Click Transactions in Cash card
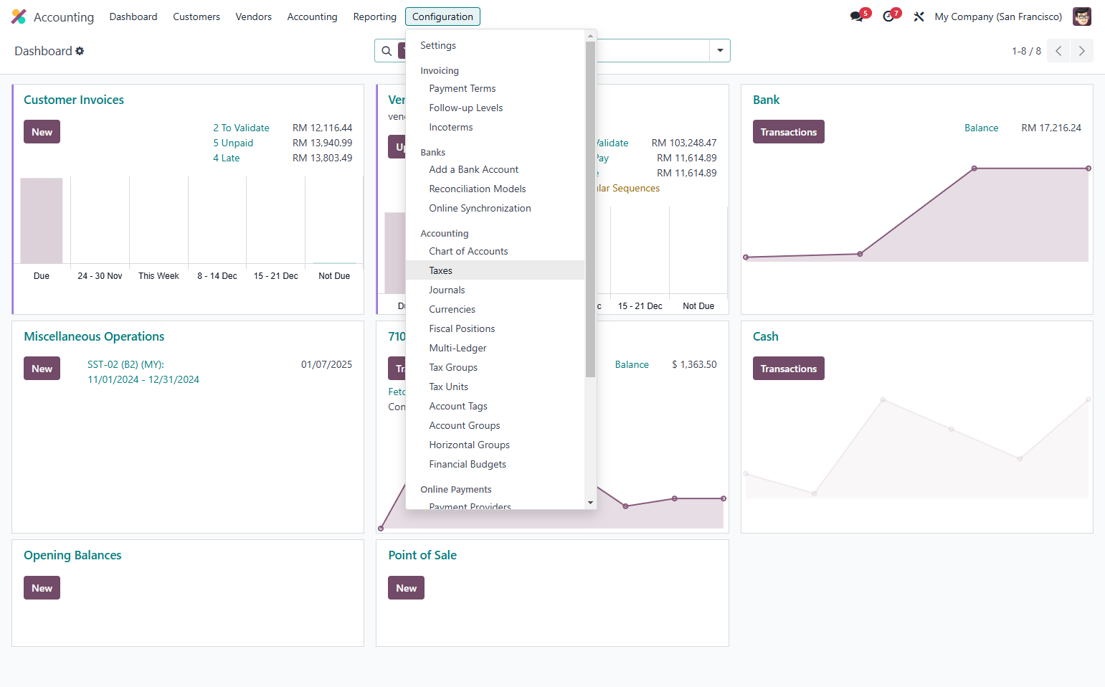 (x=788, y=369)
